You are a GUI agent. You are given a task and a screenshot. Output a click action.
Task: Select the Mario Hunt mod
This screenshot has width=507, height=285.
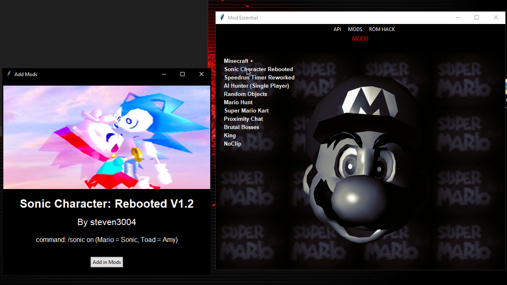238,102
